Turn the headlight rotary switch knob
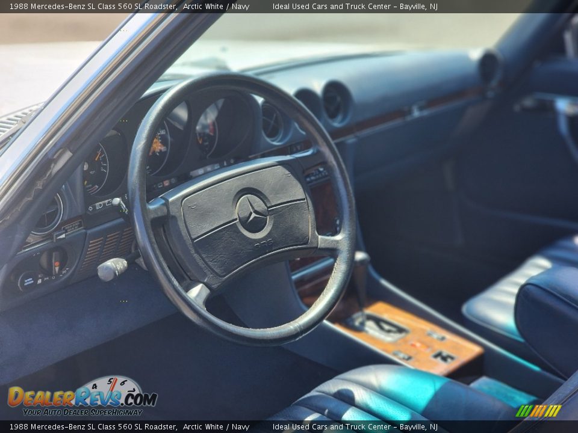578x433 pixels. pyautogui.click(x=53, y=262)
